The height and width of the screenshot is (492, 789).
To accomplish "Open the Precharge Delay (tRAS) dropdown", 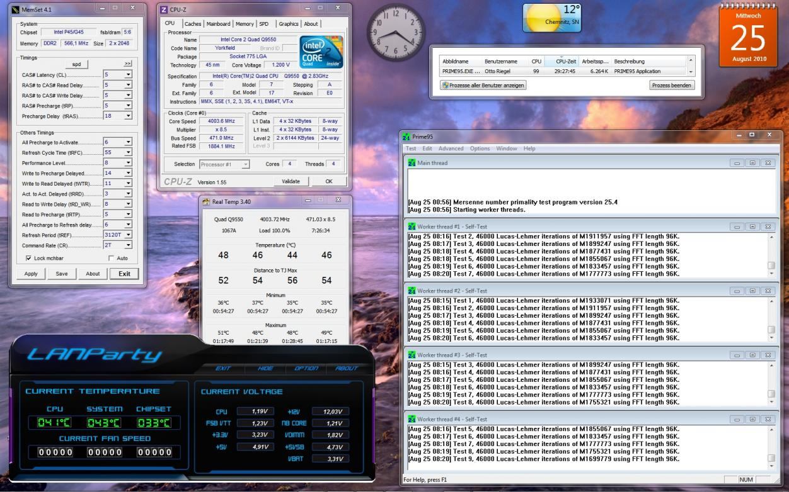I will 129,116.
